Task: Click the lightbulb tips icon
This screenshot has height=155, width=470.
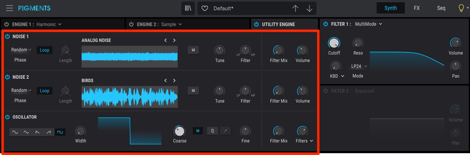Action: (x=461, y=8)
